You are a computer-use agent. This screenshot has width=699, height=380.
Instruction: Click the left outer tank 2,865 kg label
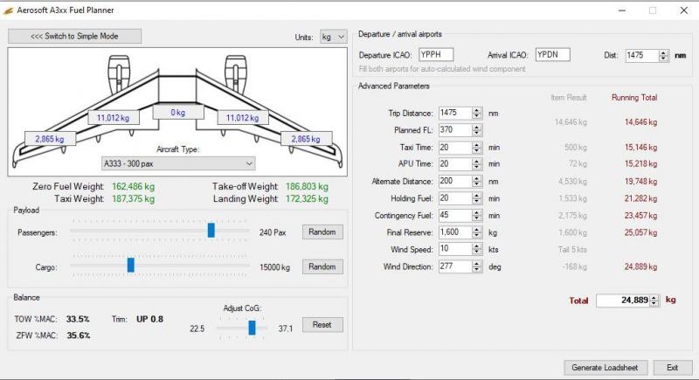tap(50, 139)
